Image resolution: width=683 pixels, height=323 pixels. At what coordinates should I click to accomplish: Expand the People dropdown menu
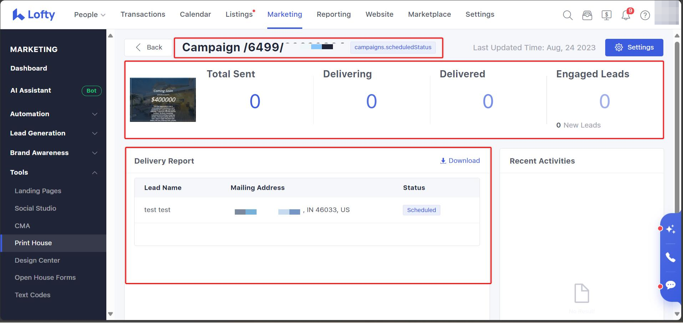pyautogui.click(x=90, y=15)
